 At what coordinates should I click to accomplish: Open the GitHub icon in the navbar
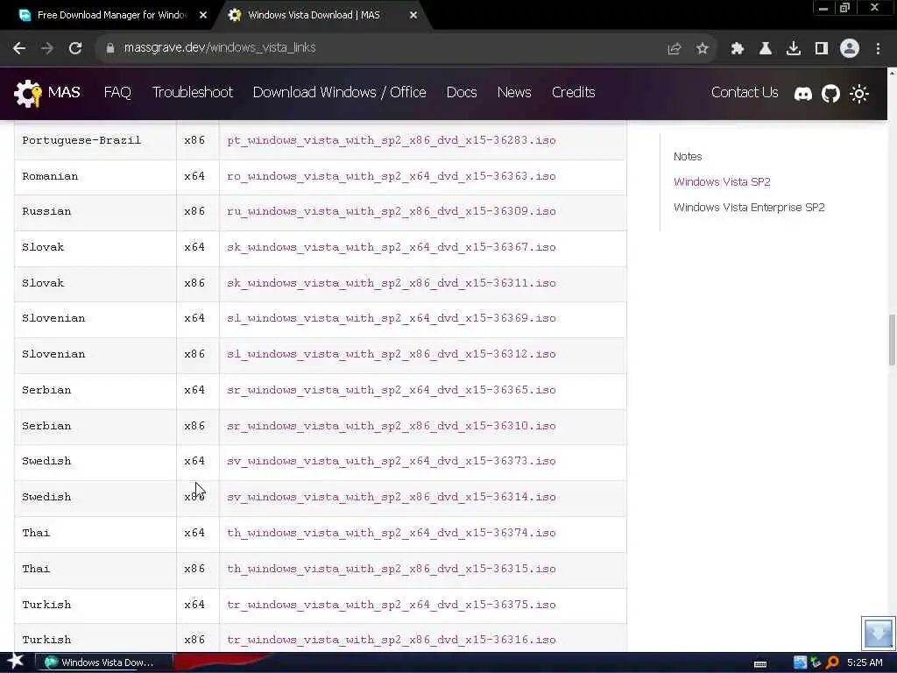click(830, 93)
